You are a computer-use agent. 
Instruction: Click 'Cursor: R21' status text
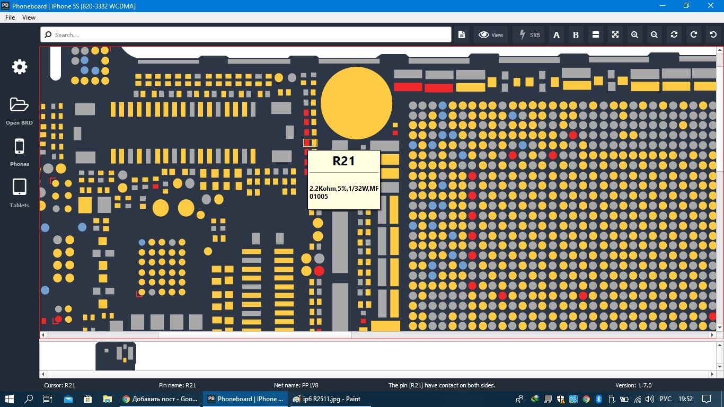59,385
